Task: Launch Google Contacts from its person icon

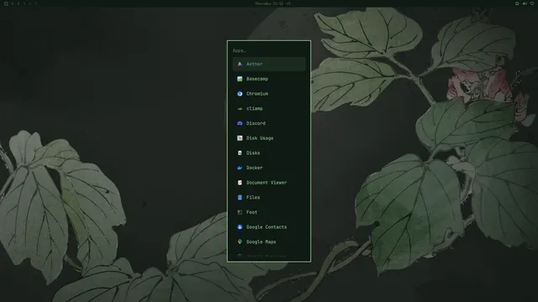Action: [x=240, y=227]
